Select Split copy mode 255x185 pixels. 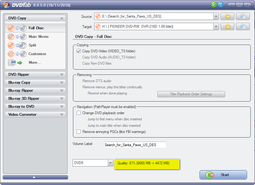pos(32,45)
